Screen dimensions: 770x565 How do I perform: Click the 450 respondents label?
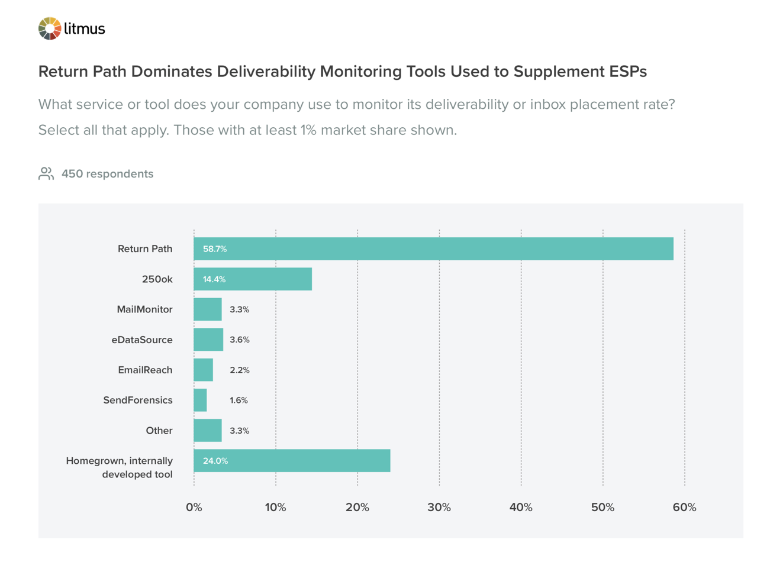point(107,174)
